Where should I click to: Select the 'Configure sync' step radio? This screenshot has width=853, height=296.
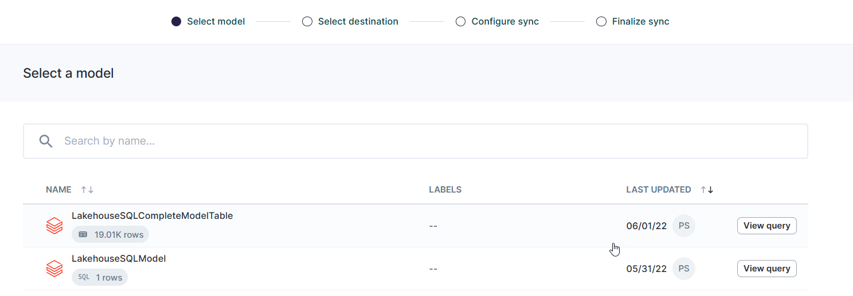click(460, 22)
